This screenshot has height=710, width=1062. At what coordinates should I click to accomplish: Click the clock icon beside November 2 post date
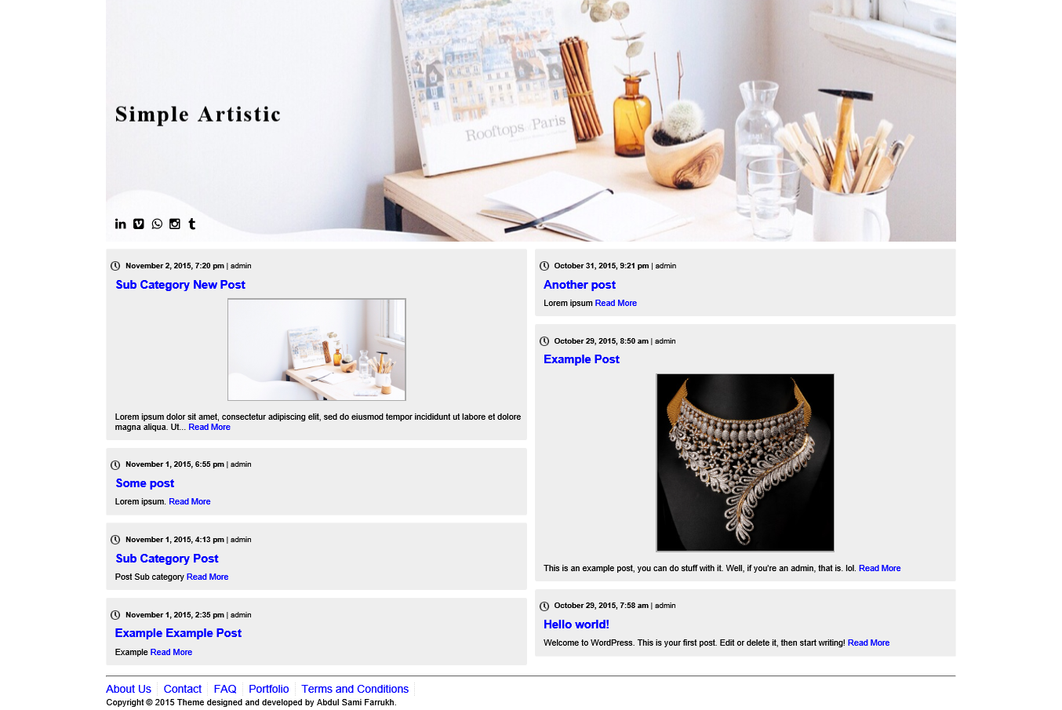coord(115,266)
